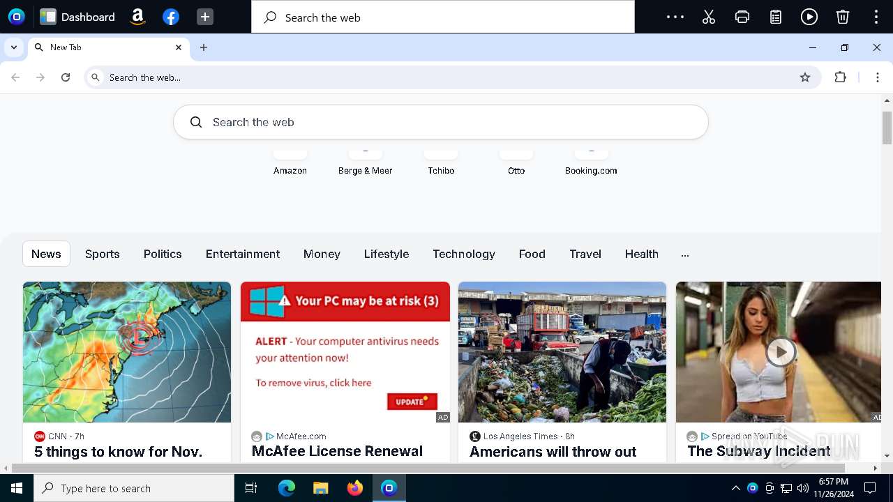Click the printer icon in top bar
This screenshot has width=893, height=502.
(742, 17)
